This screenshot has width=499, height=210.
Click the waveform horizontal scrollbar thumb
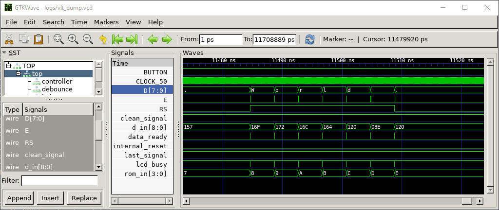(x=467, y=201)
